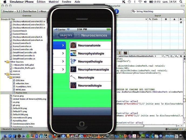Tap the OBJECTIFS back button in simulator
This screenshot has width=186, height=140.
pyautogui.click(x=66, y=35)
